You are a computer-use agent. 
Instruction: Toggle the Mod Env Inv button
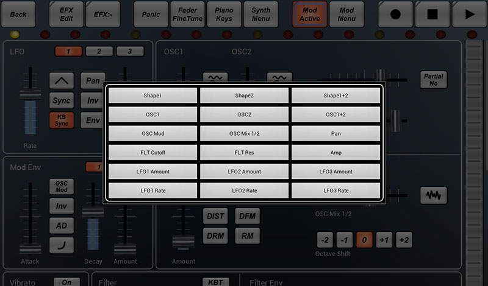point(62,206)
